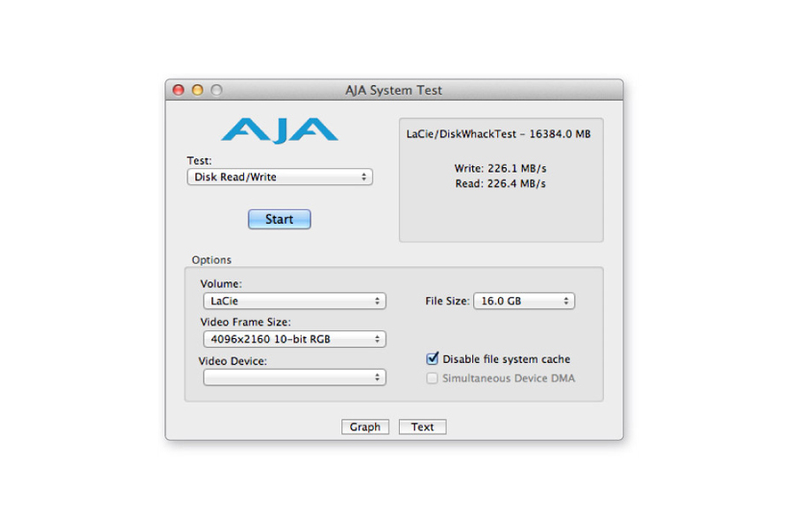Show the Graph results view

tap(365, 427)
